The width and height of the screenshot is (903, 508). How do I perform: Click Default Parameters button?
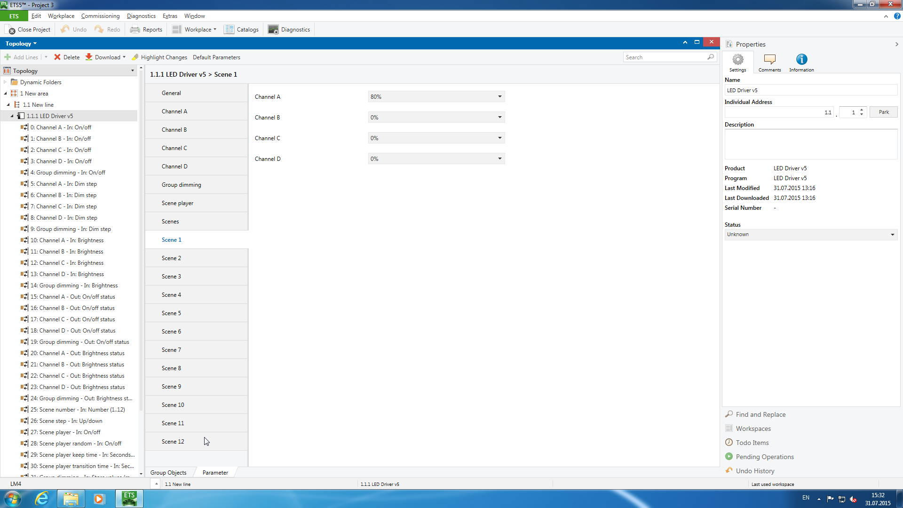pos(216,57)
